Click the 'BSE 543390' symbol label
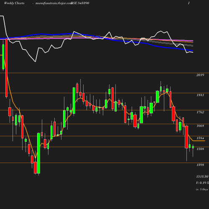The width and height of the screenshot is (209, 209). (x=80, y=3)
